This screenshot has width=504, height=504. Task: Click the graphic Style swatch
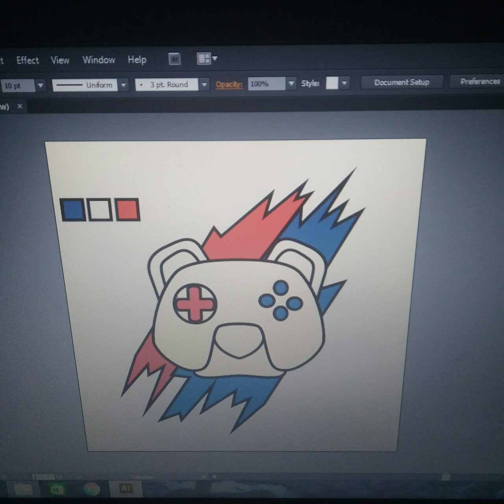click(332, 83)
